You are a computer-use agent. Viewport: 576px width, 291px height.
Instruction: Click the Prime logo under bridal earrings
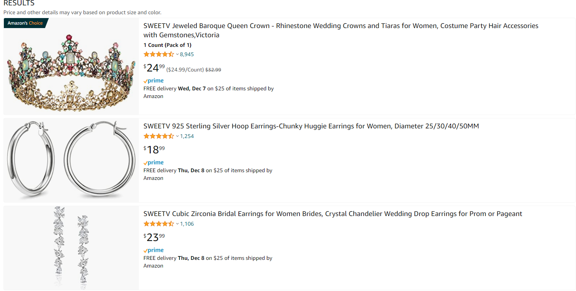(153, 250)
